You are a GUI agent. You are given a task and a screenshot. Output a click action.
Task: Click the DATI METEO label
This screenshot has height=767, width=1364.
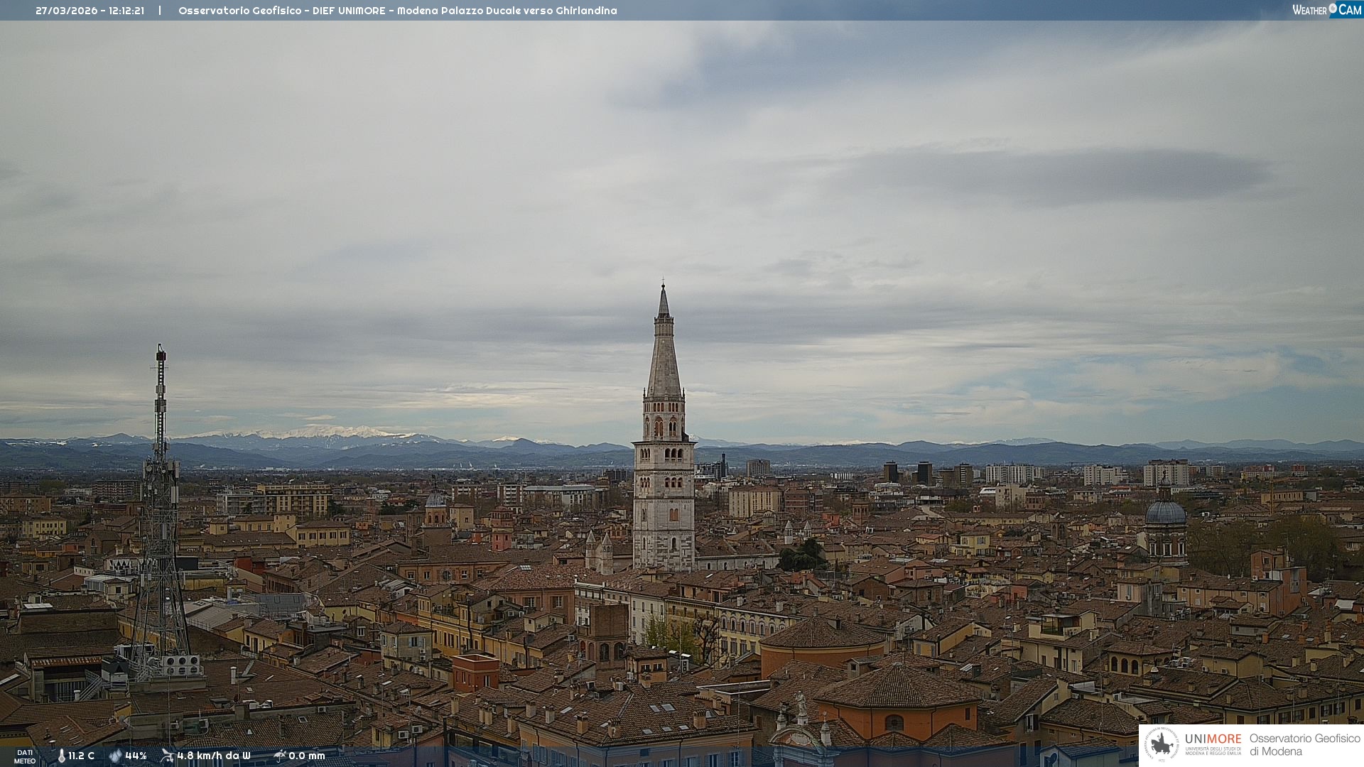coord(25,756)
